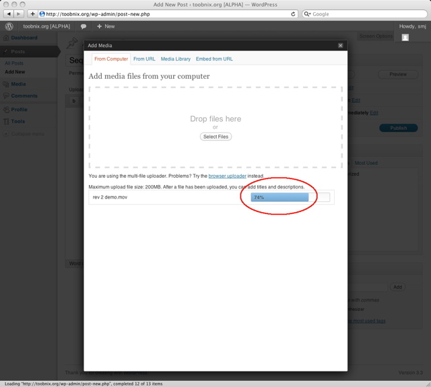Open the Tools section in sidebar
Screen dimensions: 431x387
18,121
